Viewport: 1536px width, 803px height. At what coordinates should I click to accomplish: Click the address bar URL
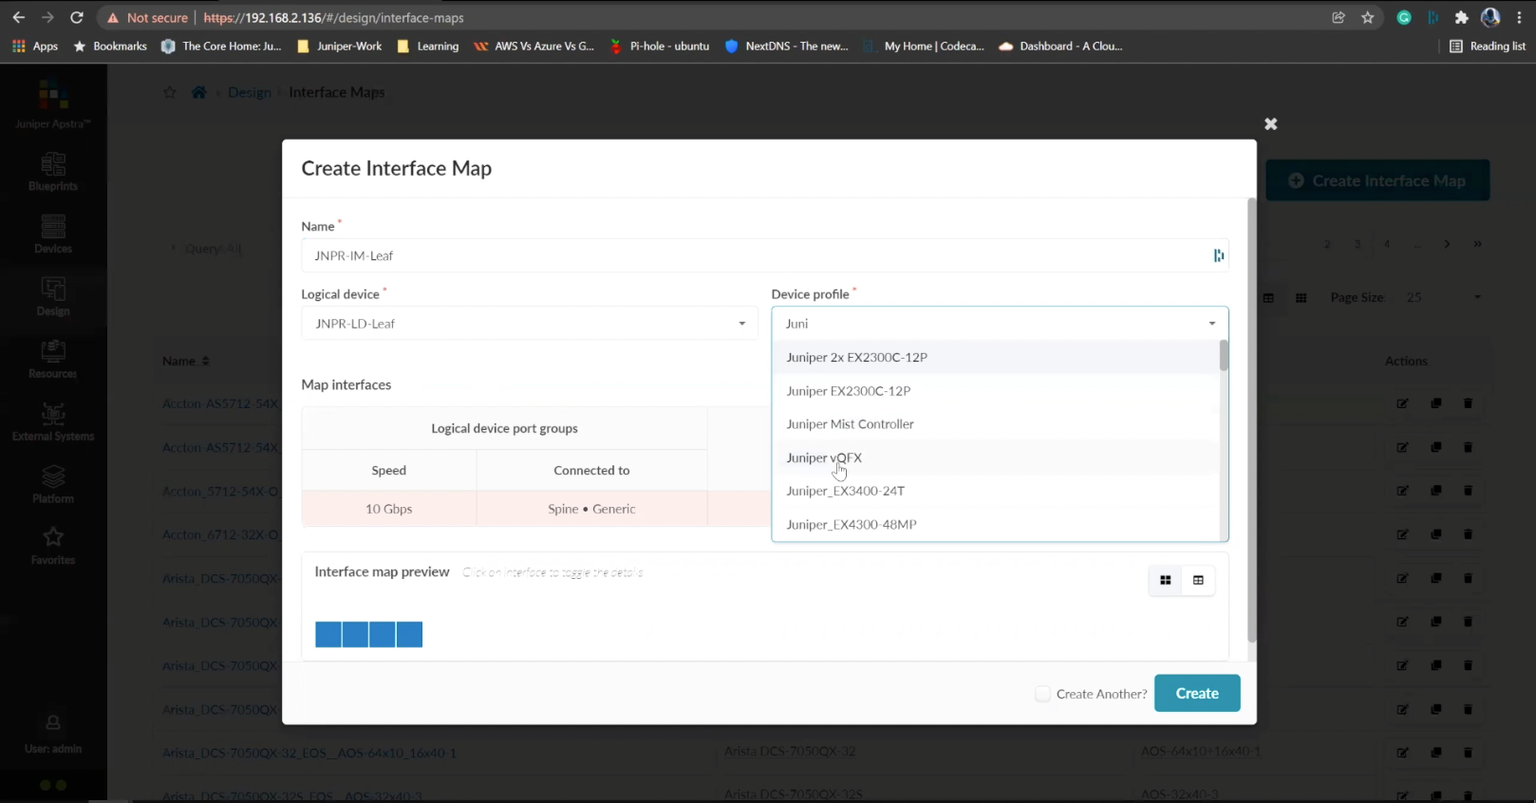(333, 17)
